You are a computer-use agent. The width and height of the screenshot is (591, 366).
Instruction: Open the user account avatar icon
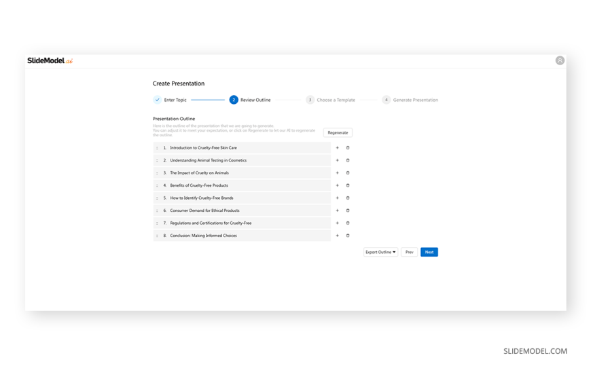560,60
